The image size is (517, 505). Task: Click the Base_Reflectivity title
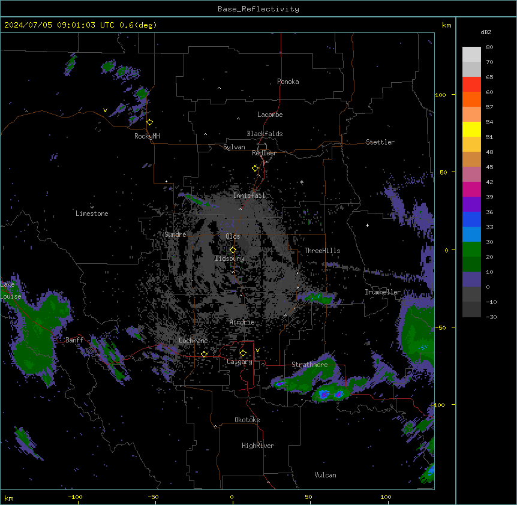pyautogui.click(x=258, y=9)
